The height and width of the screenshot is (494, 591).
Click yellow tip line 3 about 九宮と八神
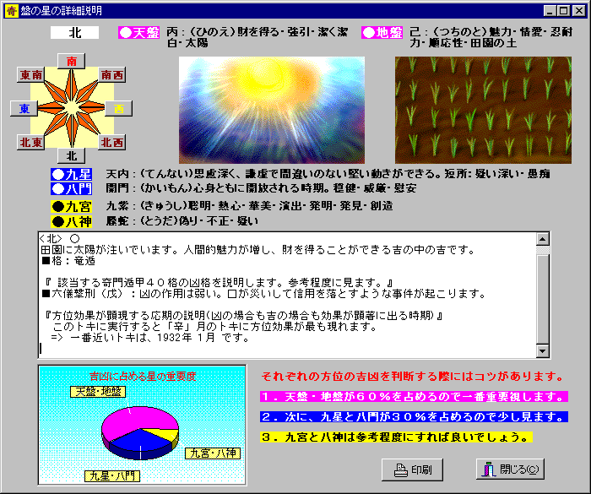point(396,437)
